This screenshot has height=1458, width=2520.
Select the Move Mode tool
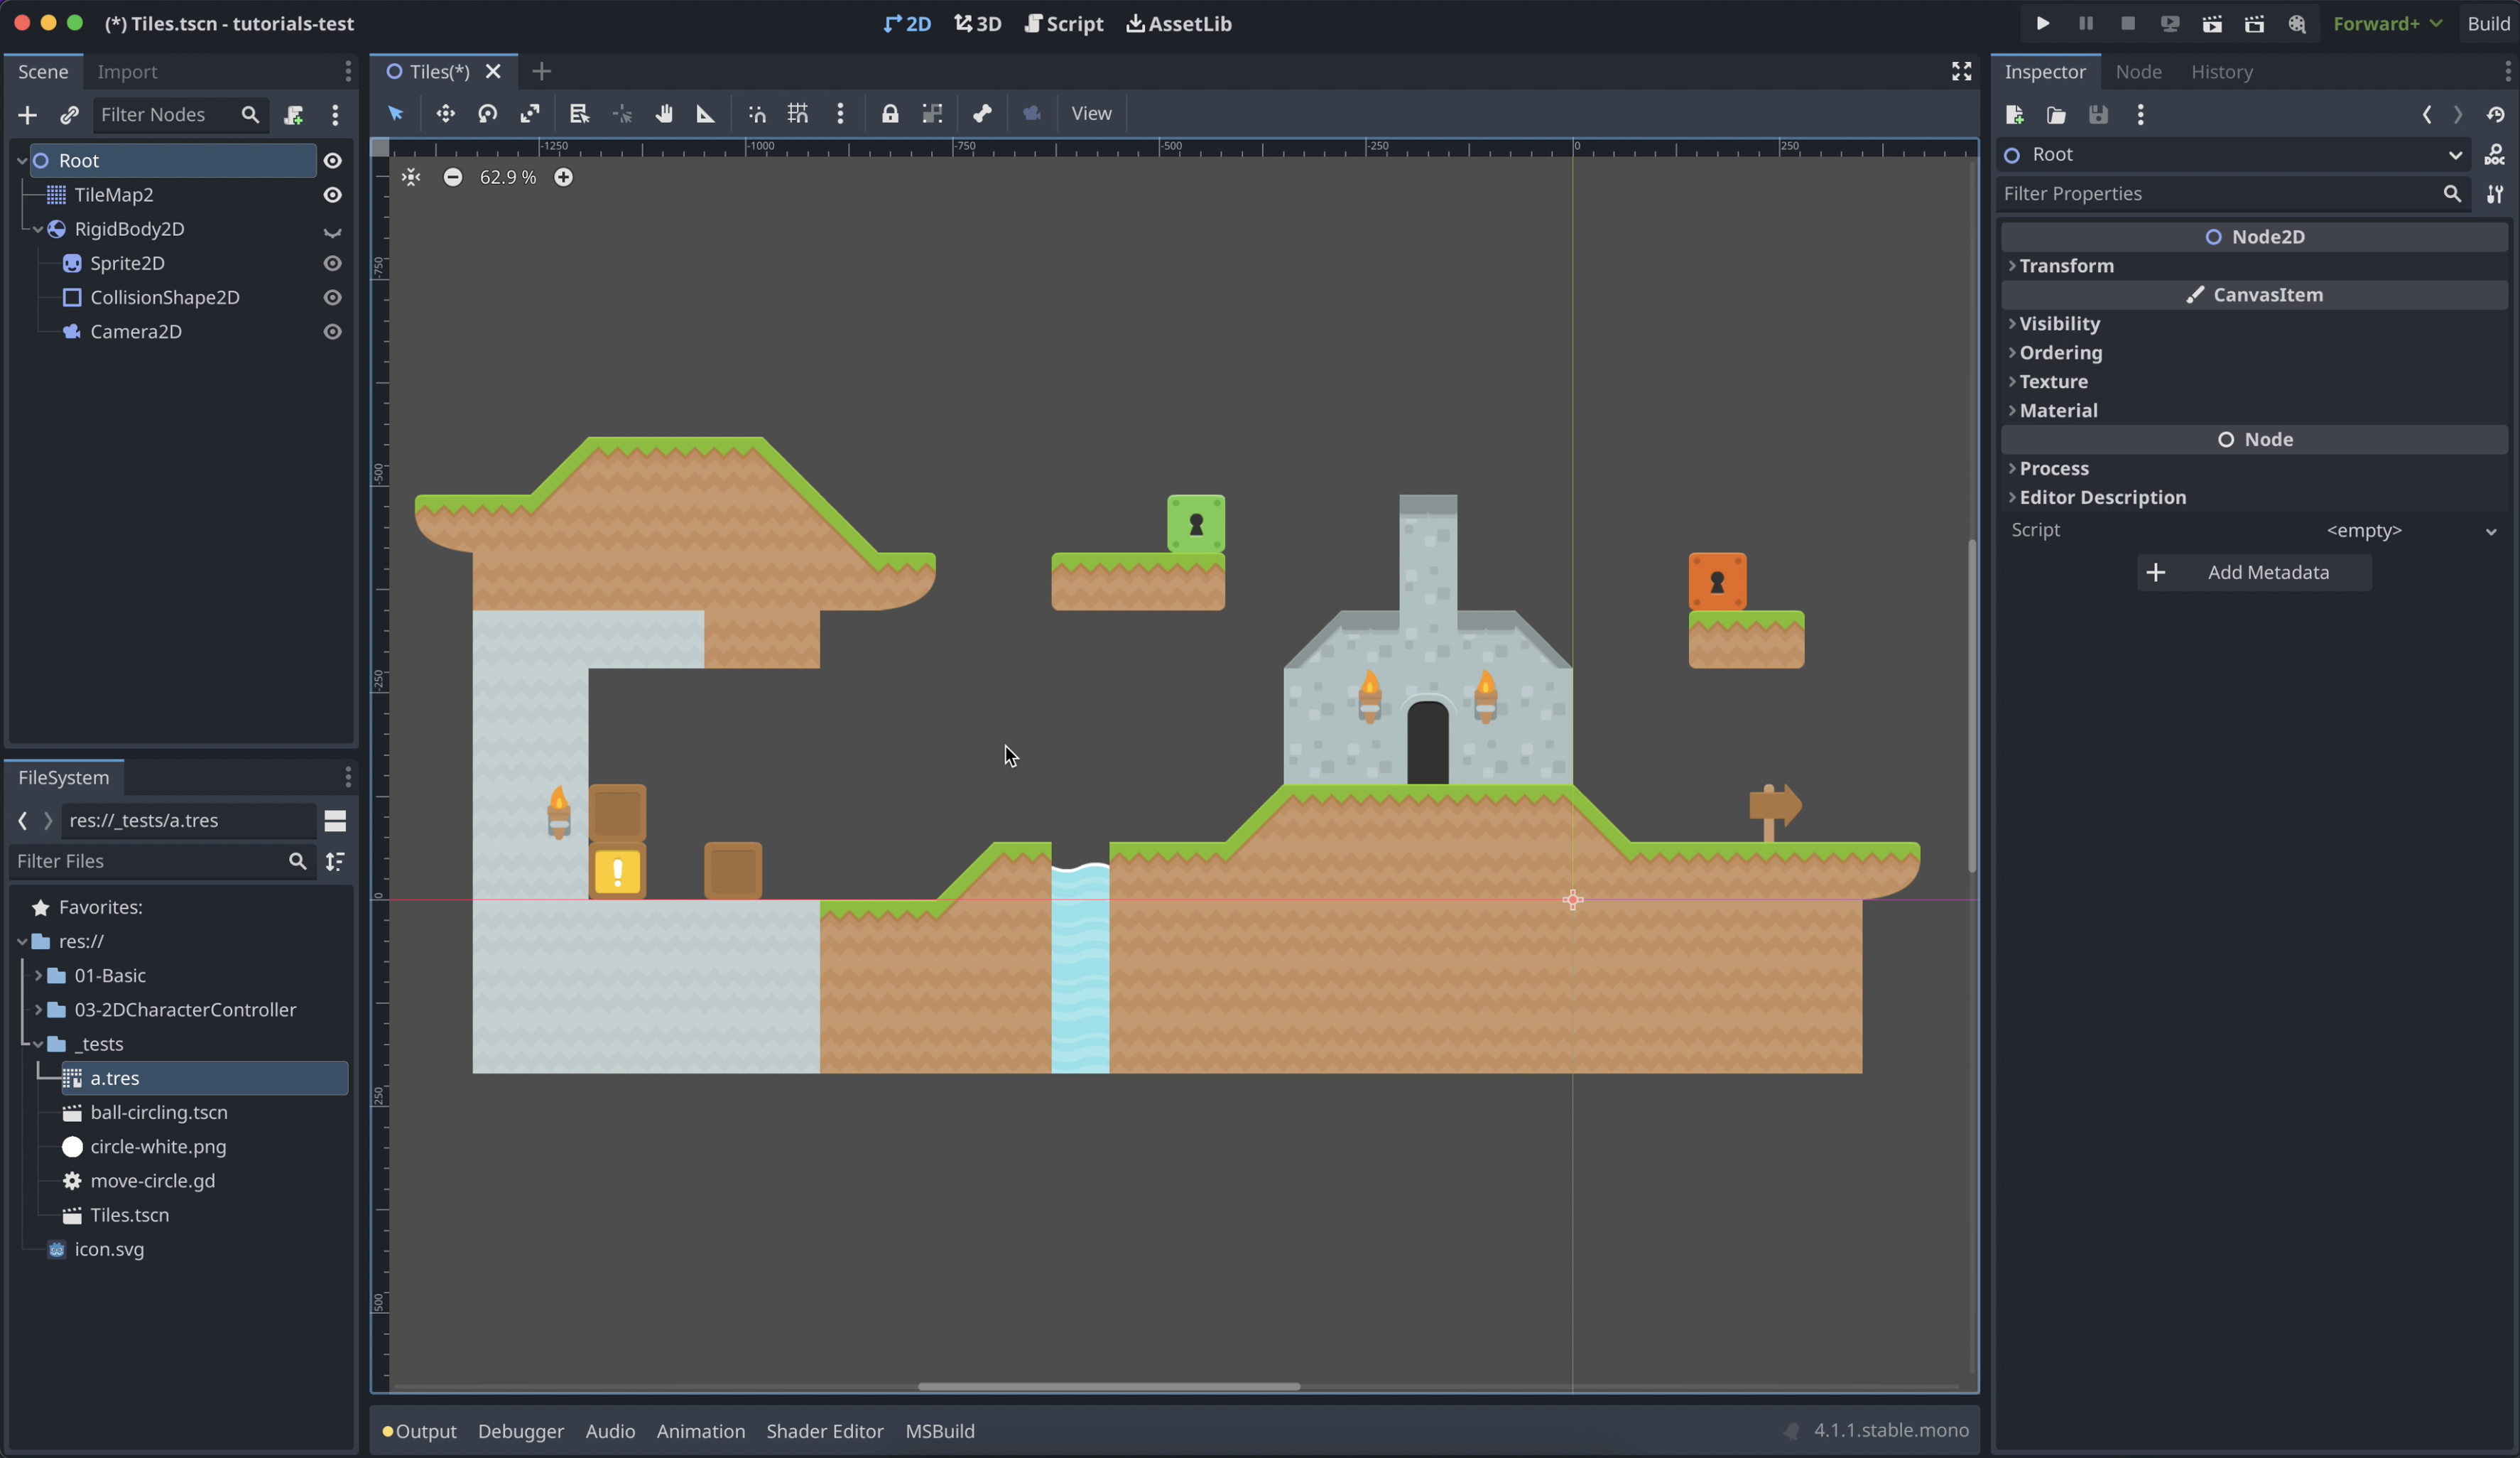[x=446, y=114]
